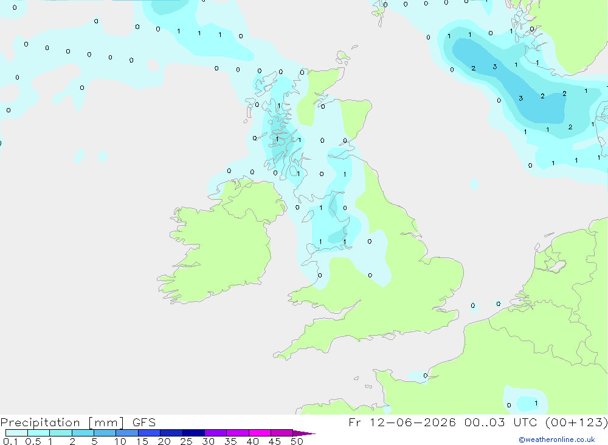Click the '35' legend scale label
The height and width of the screenshot is (445, 608).
click(230, 441)
